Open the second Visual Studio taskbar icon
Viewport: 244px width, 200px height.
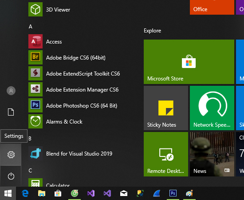tap(107, 193)
